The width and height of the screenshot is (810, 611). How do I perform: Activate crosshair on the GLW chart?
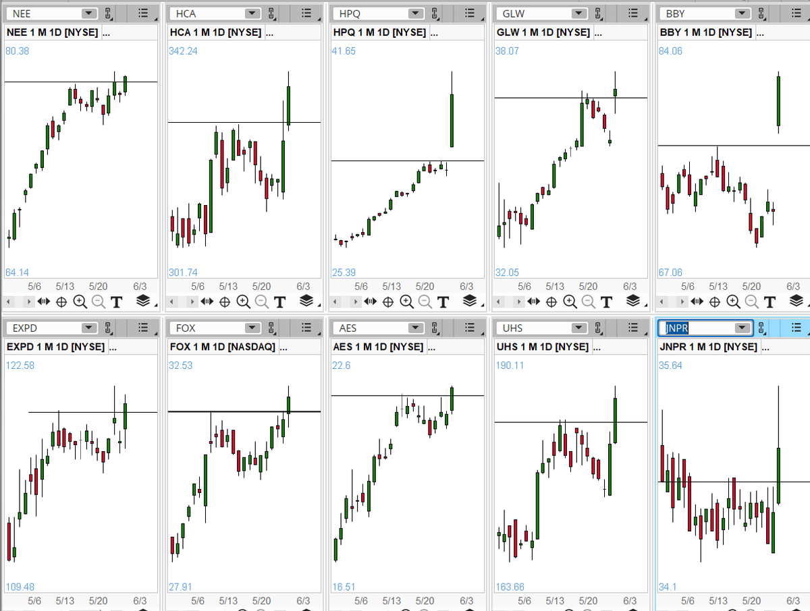(551, 301)
